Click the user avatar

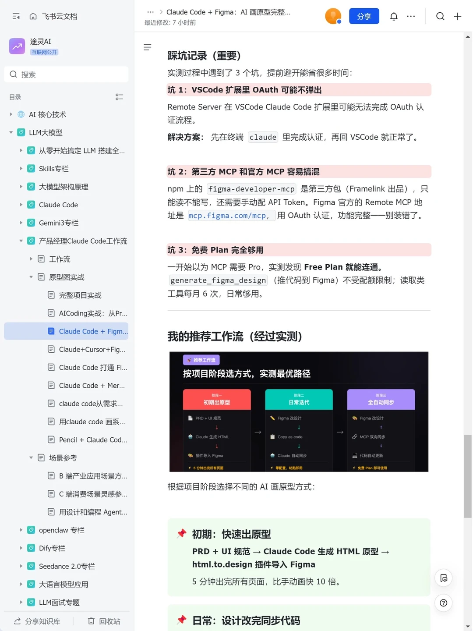coord(333,16)
